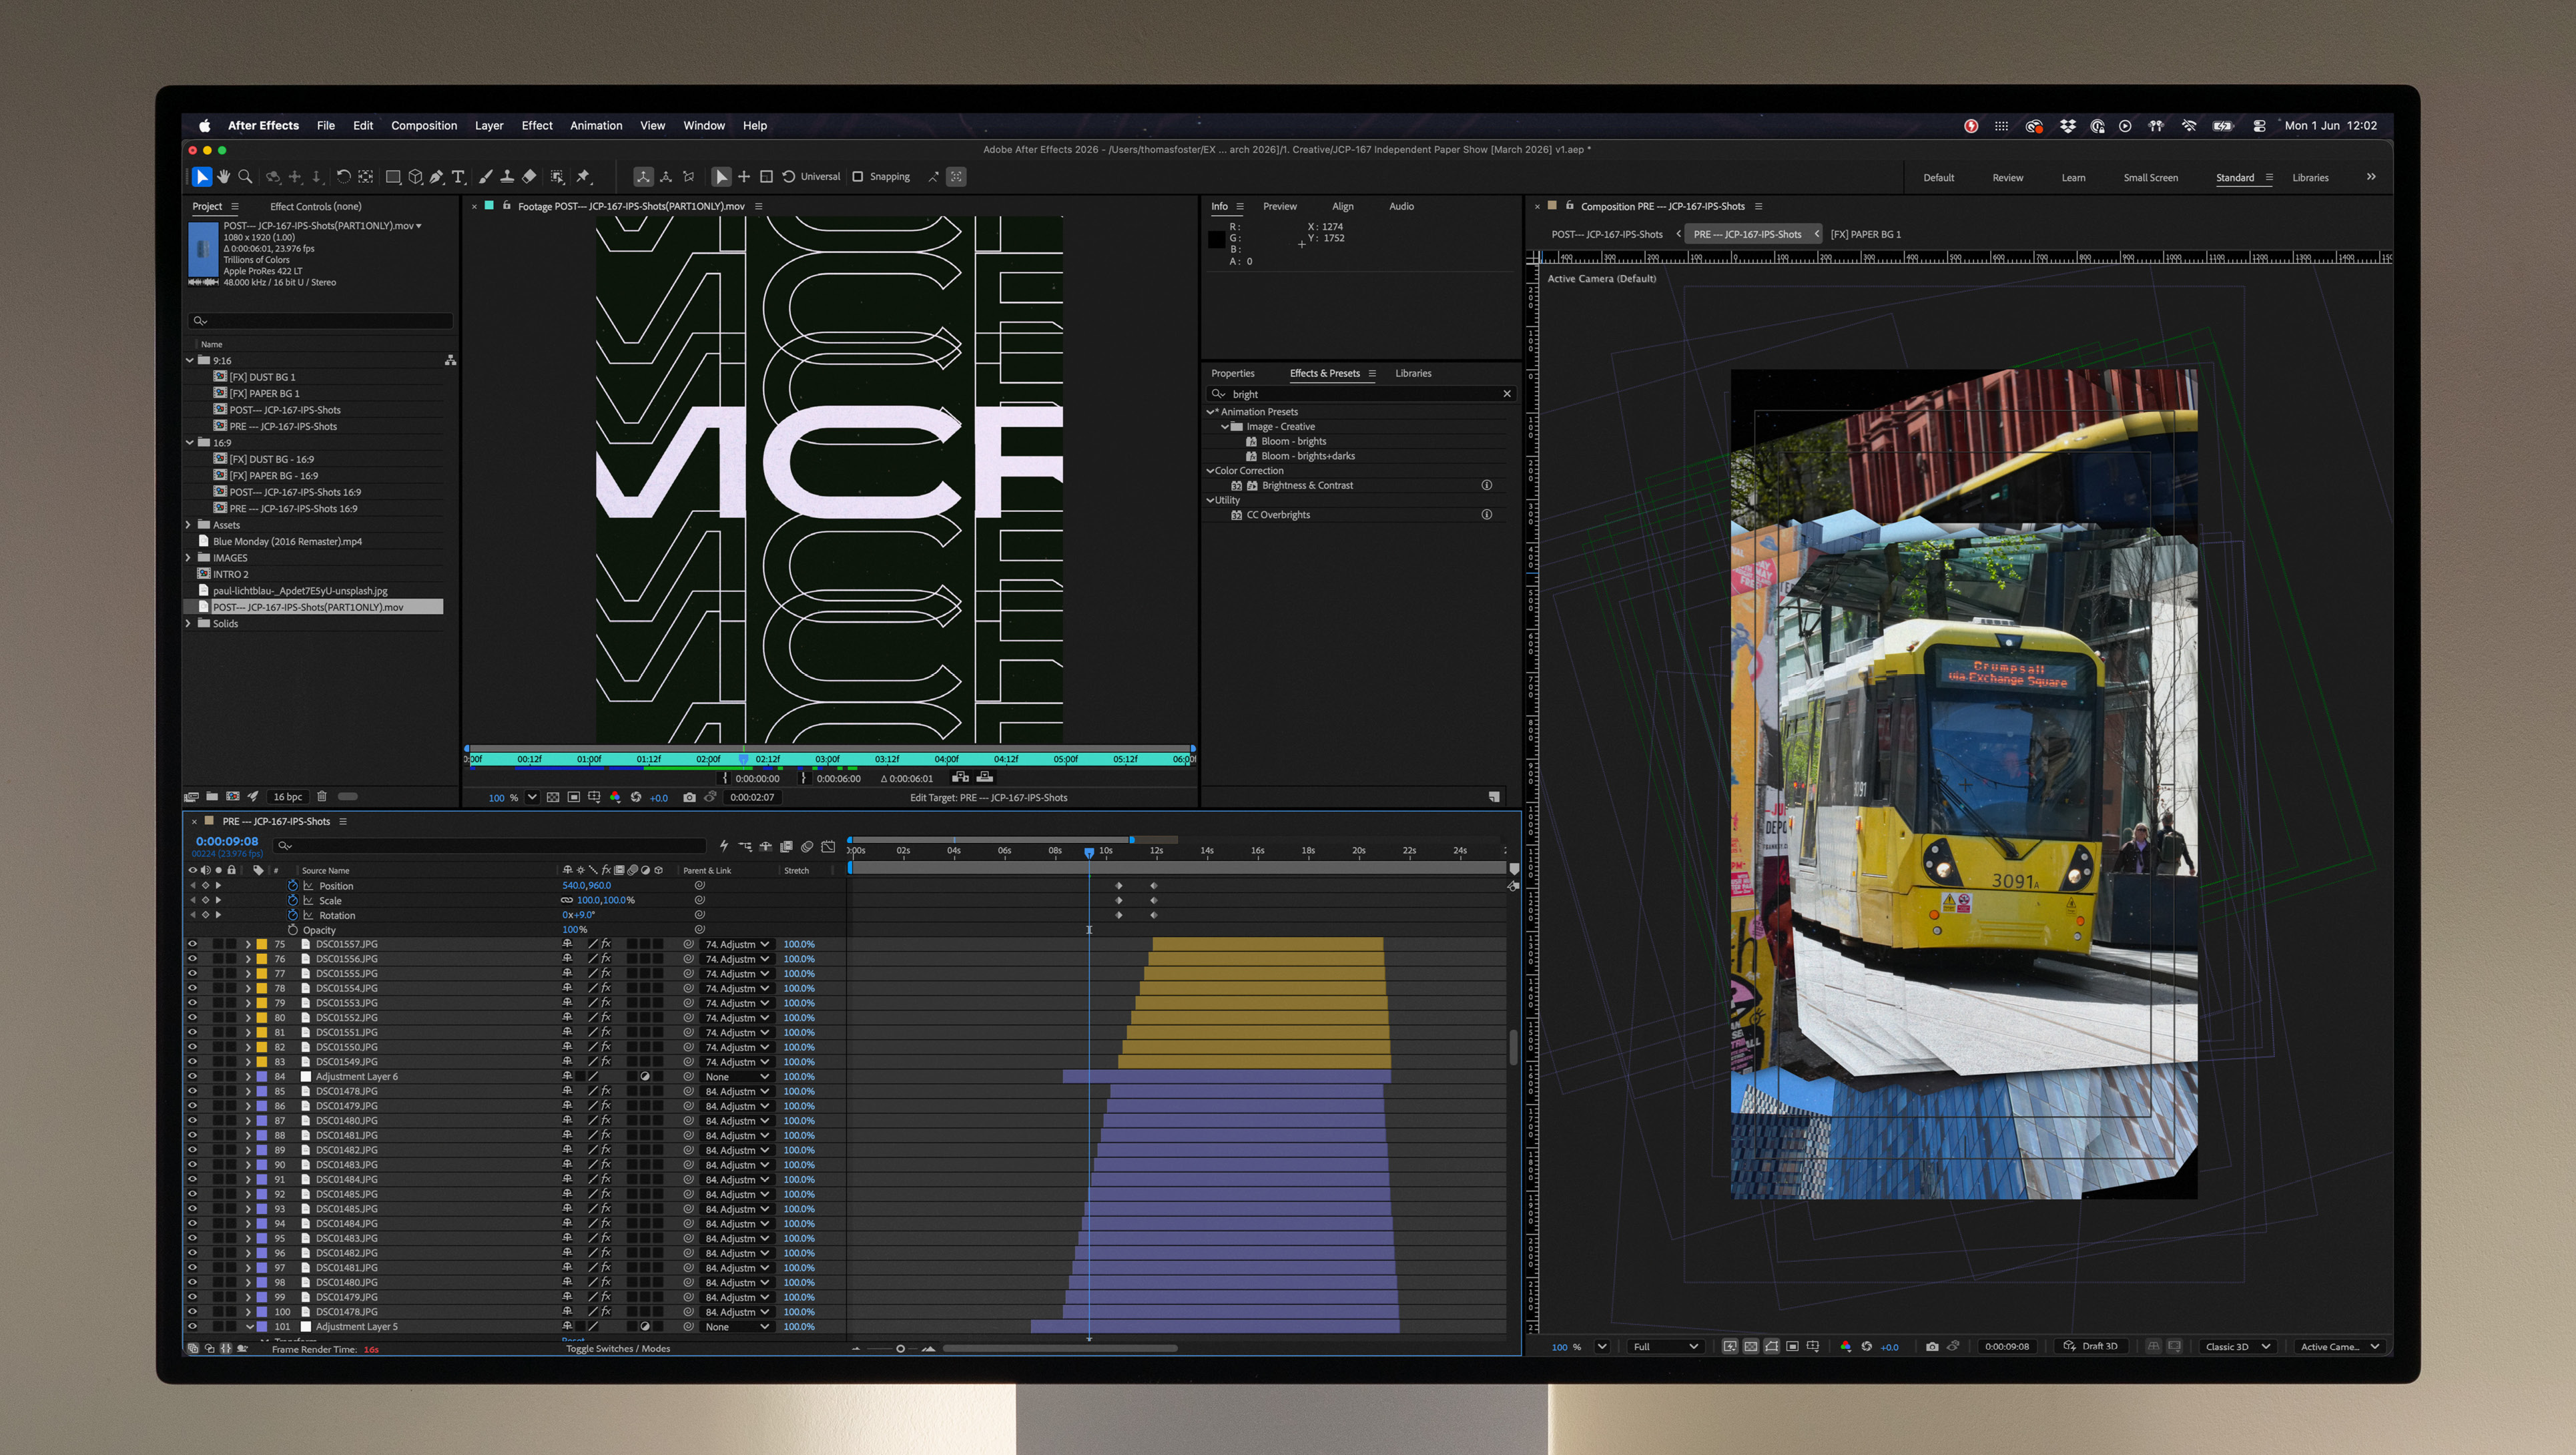2576x1455 pixels.
Task: Open parent dropdown for layer 84 Adjustment Layer 6
Action: click(737, 1077)
